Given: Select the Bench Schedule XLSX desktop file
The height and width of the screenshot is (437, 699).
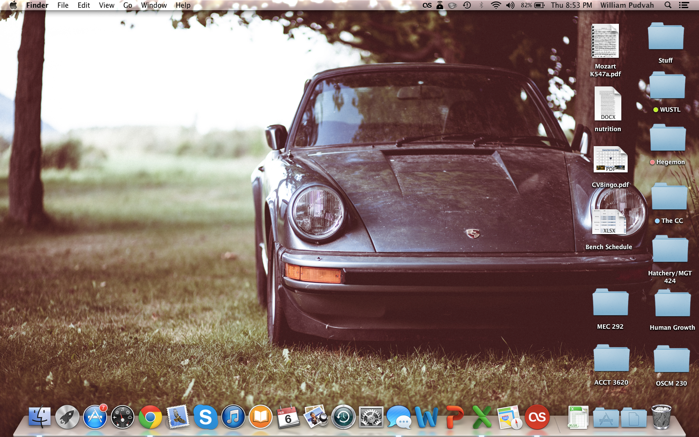Looking at the screenshot, I should pos(609,229).
